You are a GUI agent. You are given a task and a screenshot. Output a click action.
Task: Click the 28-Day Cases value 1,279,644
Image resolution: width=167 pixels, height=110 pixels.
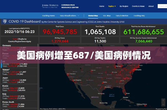tap(60, 41)
